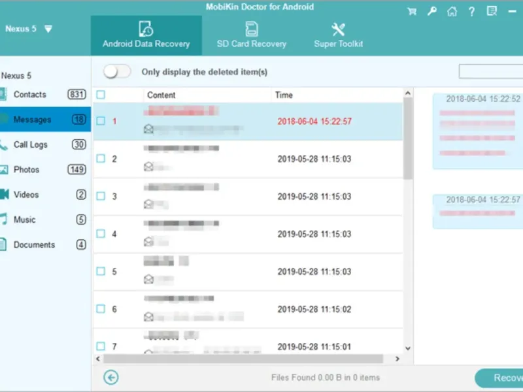Screen dimensions: 523x392
Task: Select Call Logs category in sidebar
Action: pyautogui.click(x=45, y=144)
